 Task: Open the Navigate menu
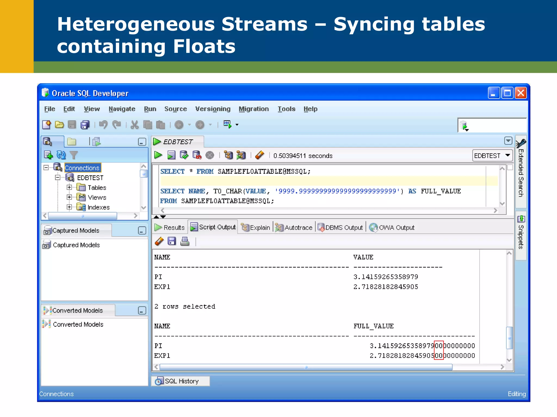122,109
